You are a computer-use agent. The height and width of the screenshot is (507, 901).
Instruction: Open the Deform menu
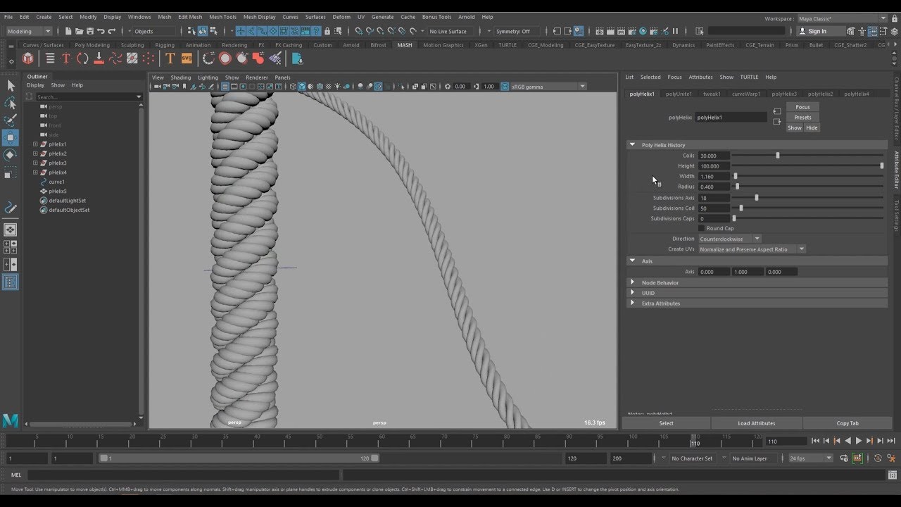pos(341,17)
